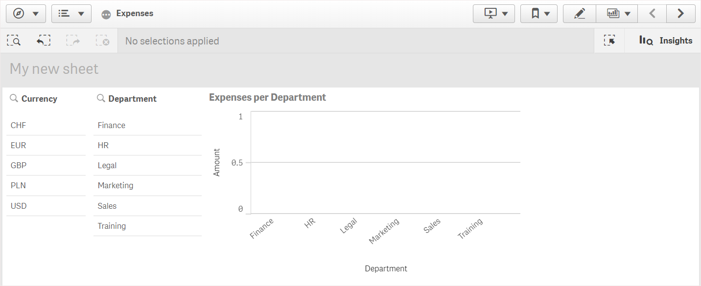
Task: Open the storytelling dropdown
Action: tap(493, 13)
